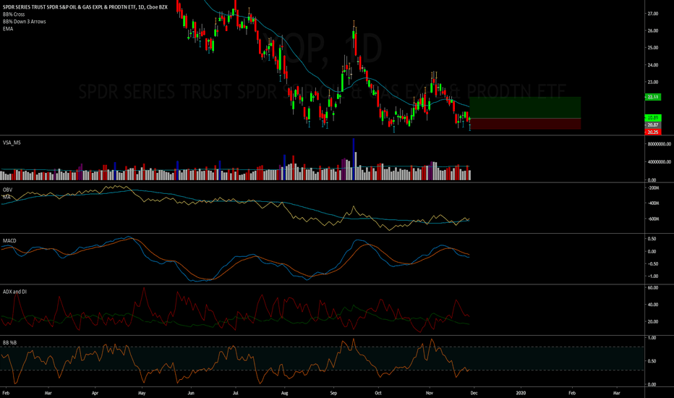The height and width of the screenshot is (398, 674).
Task: Click the 40000000.00 volume axis label
Action: (660, 162)
